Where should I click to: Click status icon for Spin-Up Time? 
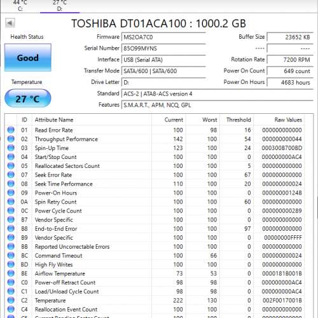11,148
